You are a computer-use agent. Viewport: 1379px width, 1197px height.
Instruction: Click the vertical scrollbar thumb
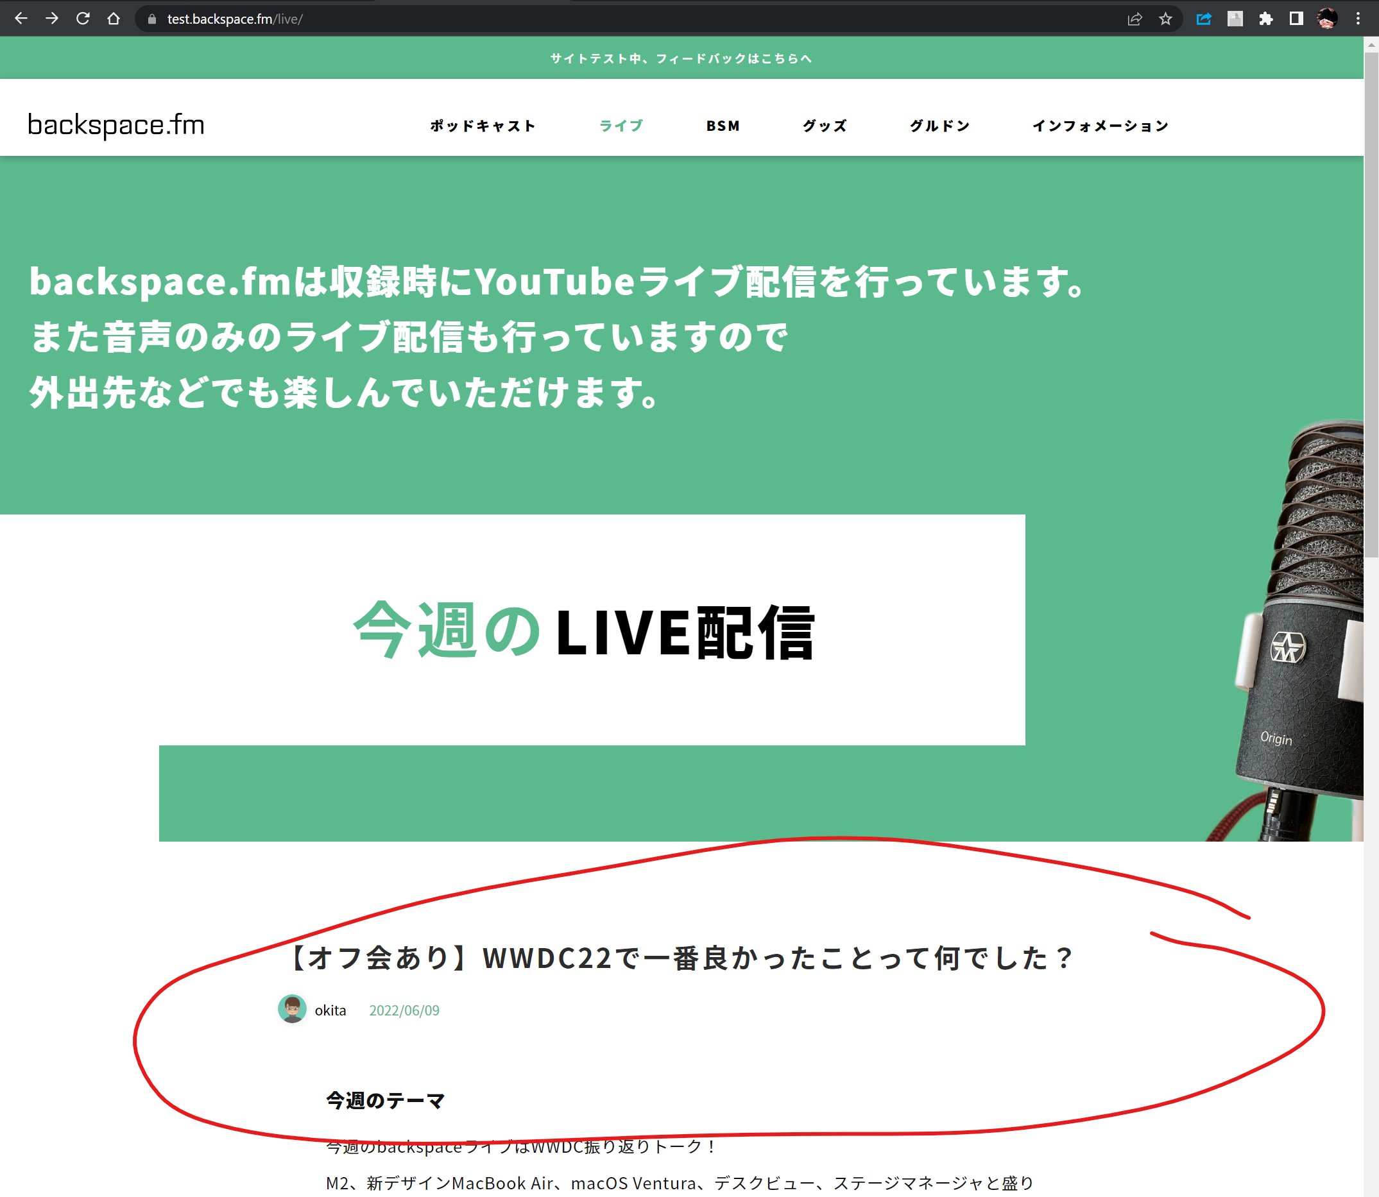[1371, 305]
